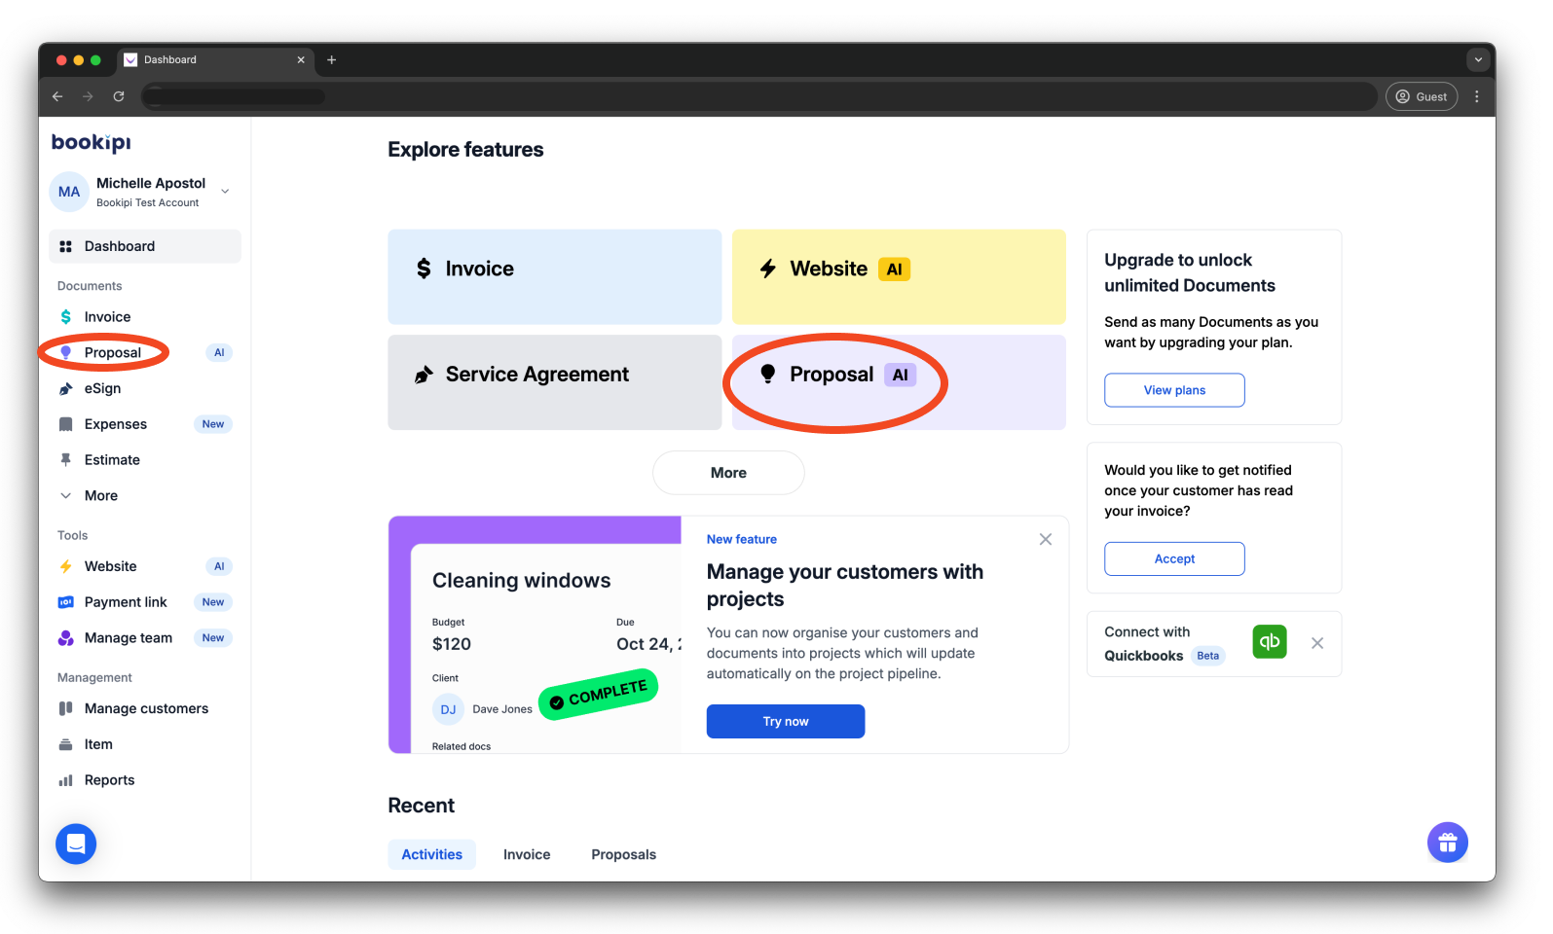Image resolution: width=1553 pixels, height=934 pixels.
Task: Open the browser three-dot menu
Action: 1477,96
